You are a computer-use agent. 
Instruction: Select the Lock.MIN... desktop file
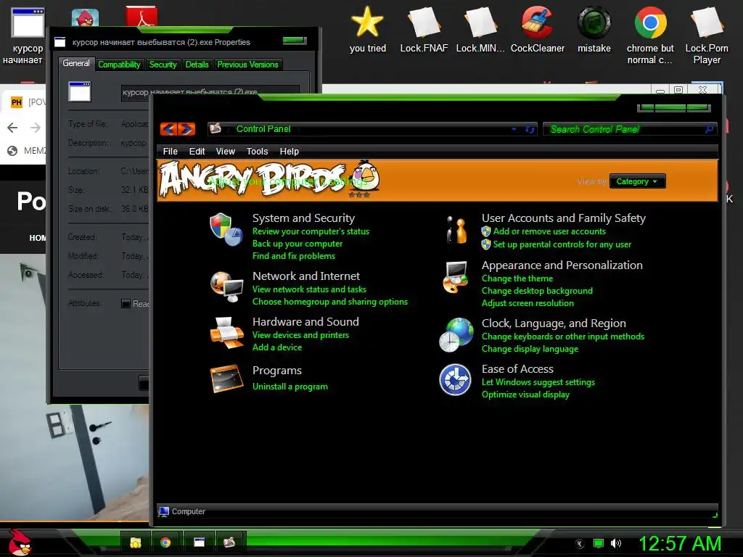click(x=480, y=29)
